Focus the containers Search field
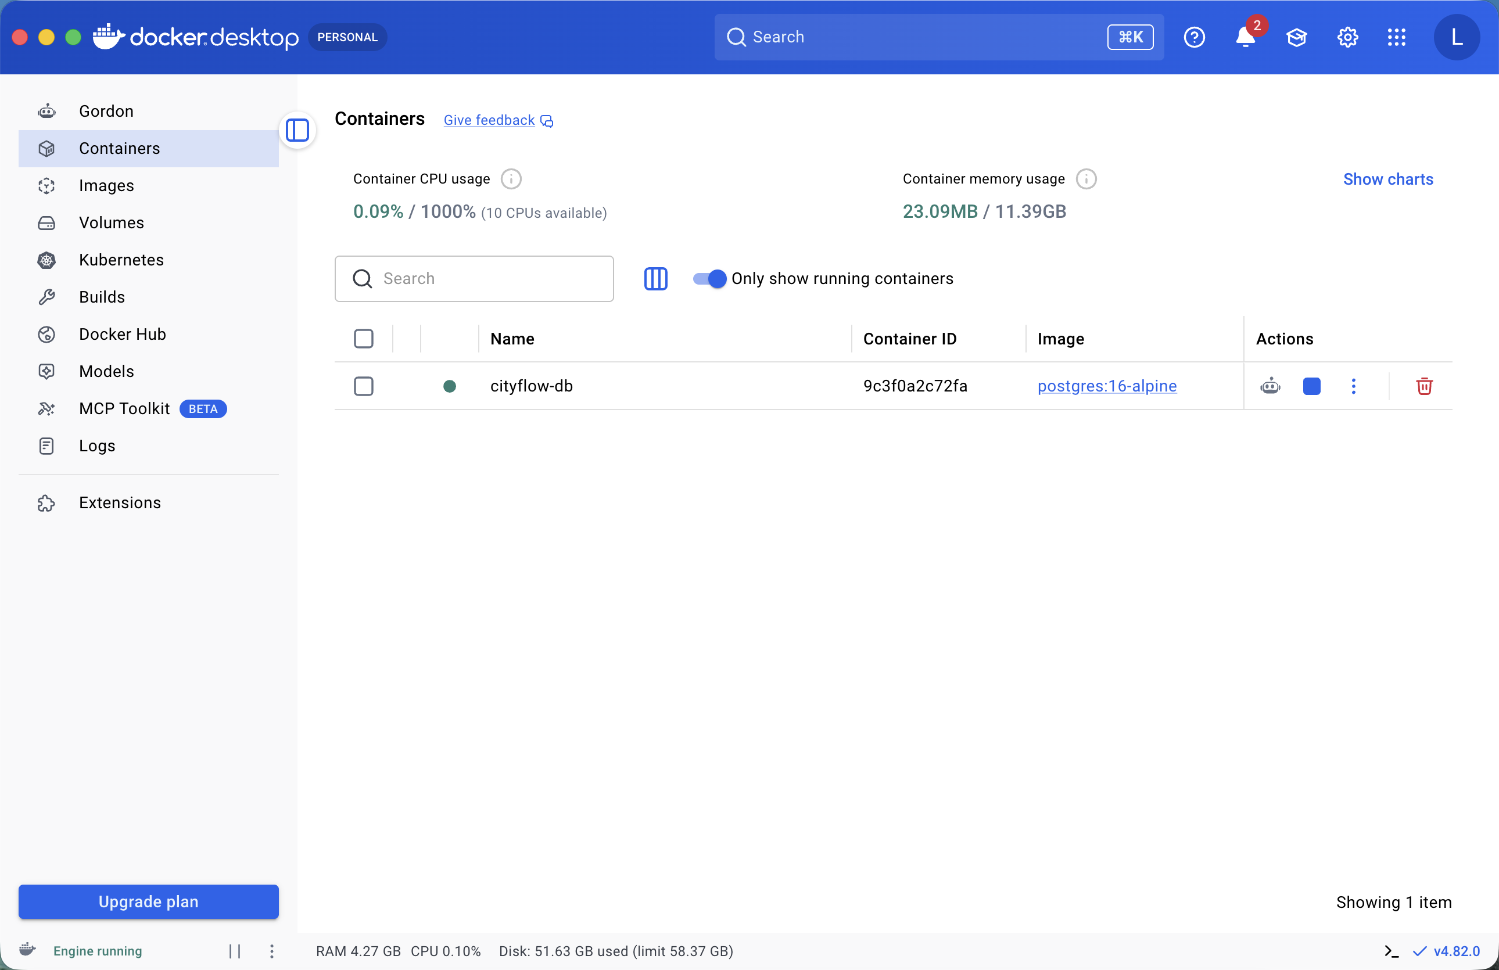This screenshot has width=1499, height=970. point(474,278)
